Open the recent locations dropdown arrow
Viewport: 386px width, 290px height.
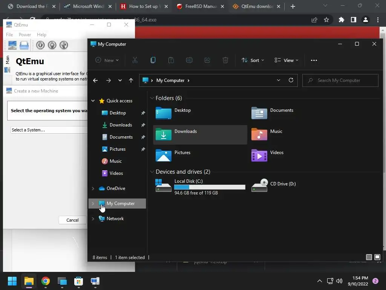click(x=120, y=80)
